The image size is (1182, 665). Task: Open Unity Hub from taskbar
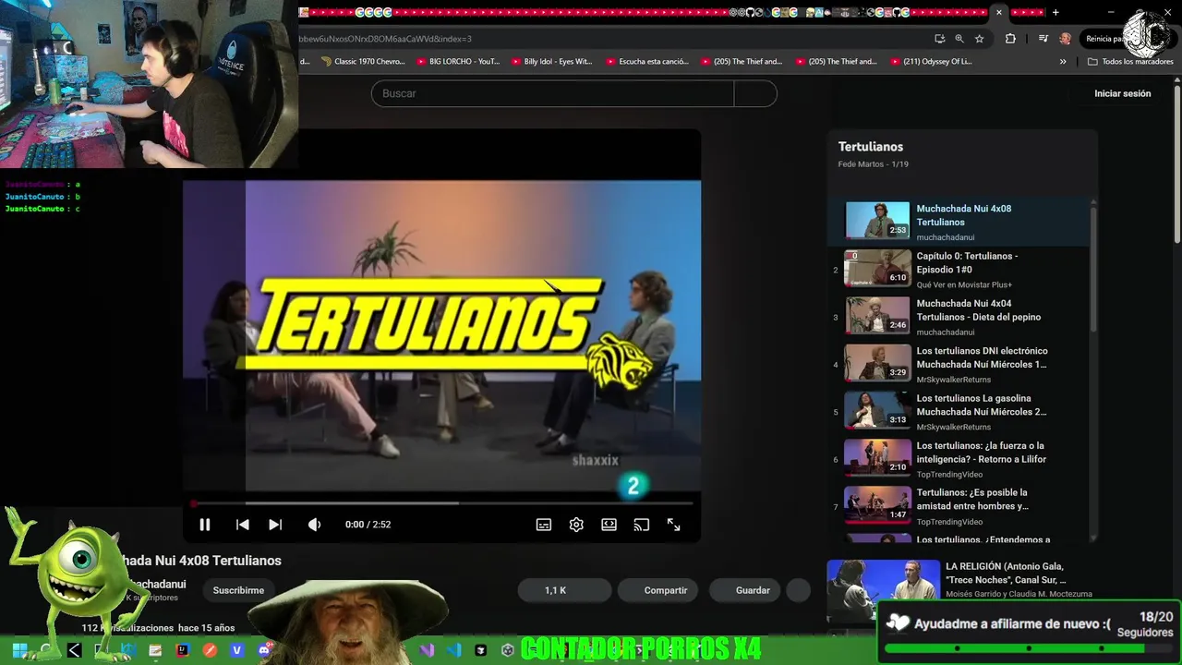(507, 650)
